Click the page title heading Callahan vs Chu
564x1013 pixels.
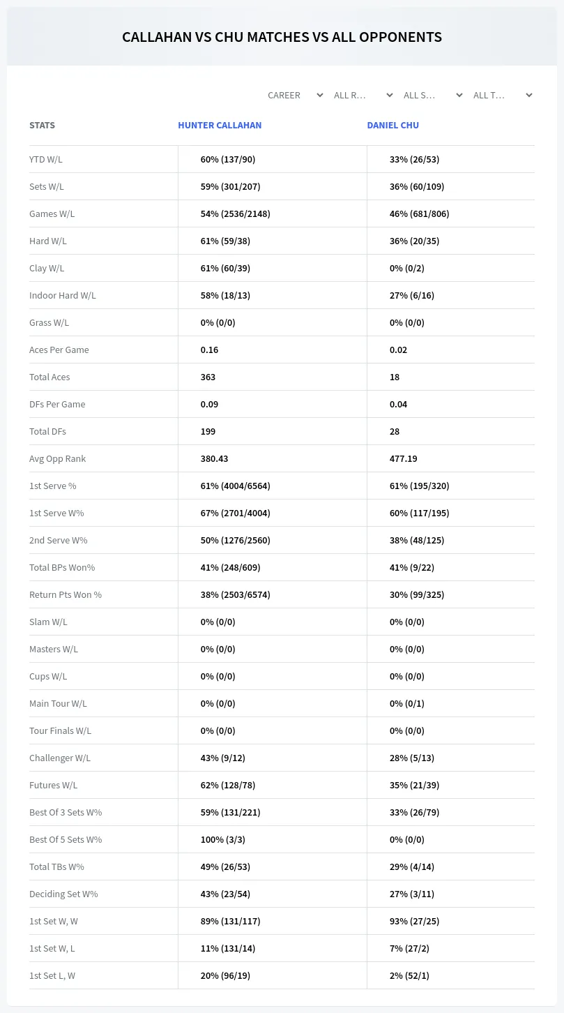[282, 37]
